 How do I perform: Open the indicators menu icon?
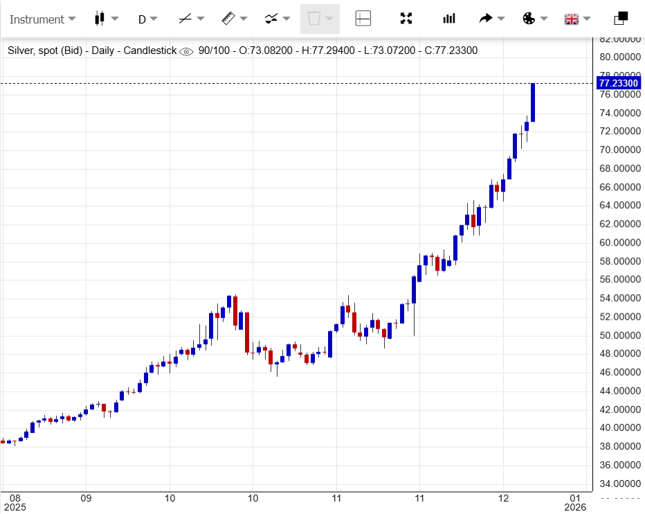pos(278,19)
